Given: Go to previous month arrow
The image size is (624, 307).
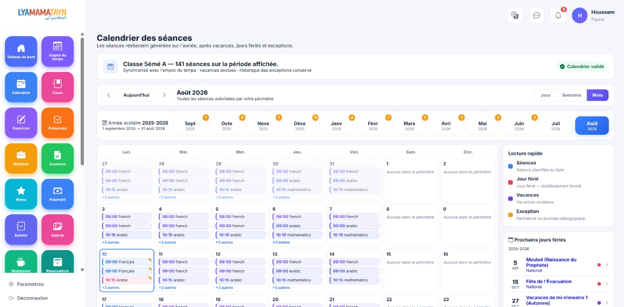Looking at the screenshot, I should point(109,95).
